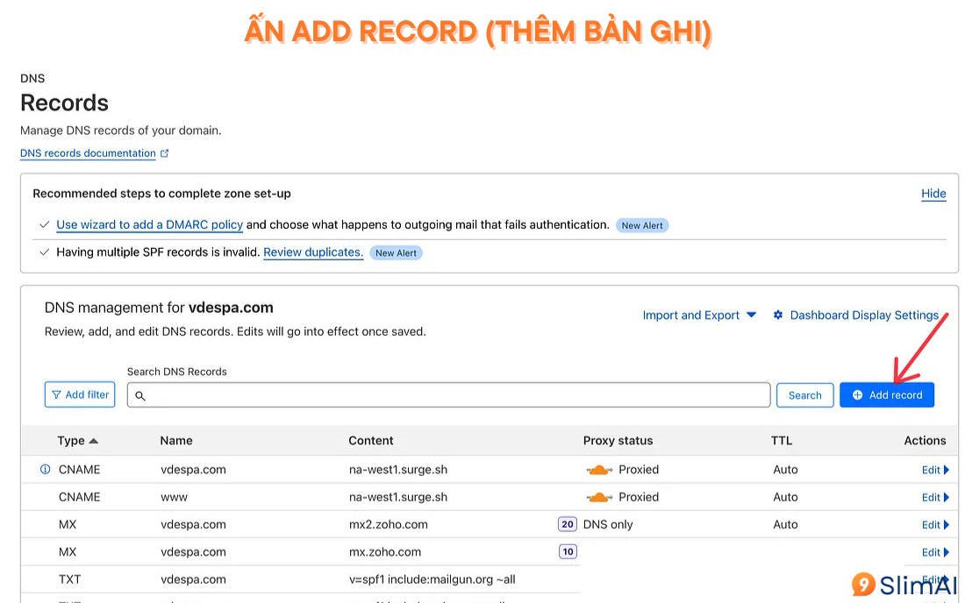Image resolution: width=965 pixels, height=603 pixels.
Task: Edit the mx2.zoho.com MX record
Action: coord(935,525)
